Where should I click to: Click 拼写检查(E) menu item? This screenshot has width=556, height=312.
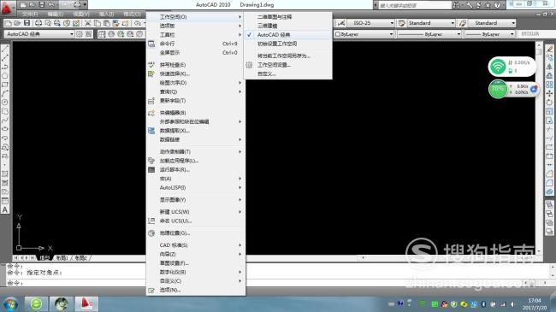[195, 65]
